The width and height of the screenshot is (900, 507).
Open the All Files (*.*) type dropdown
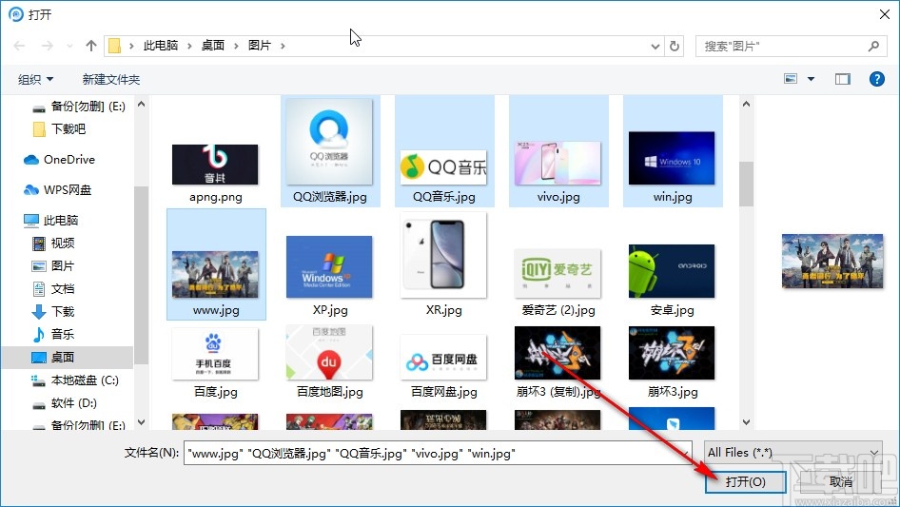793,453
